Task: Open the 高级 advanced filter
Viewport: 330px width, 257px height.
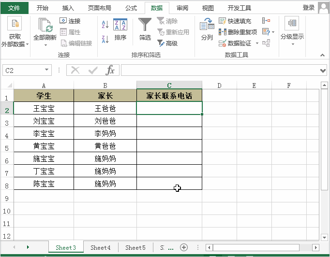Action: [x=167, y=43]
